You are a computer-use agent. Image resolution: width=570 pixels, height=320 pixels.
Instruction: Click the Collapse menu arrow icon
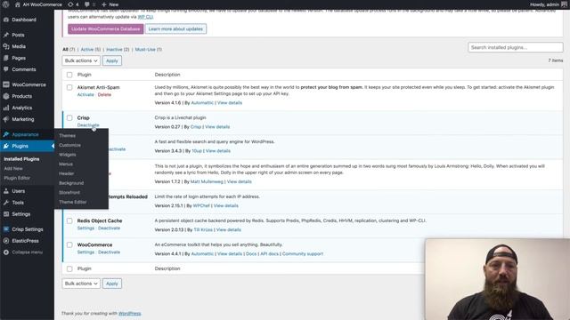pyautogui.click(x=6, y=252)
